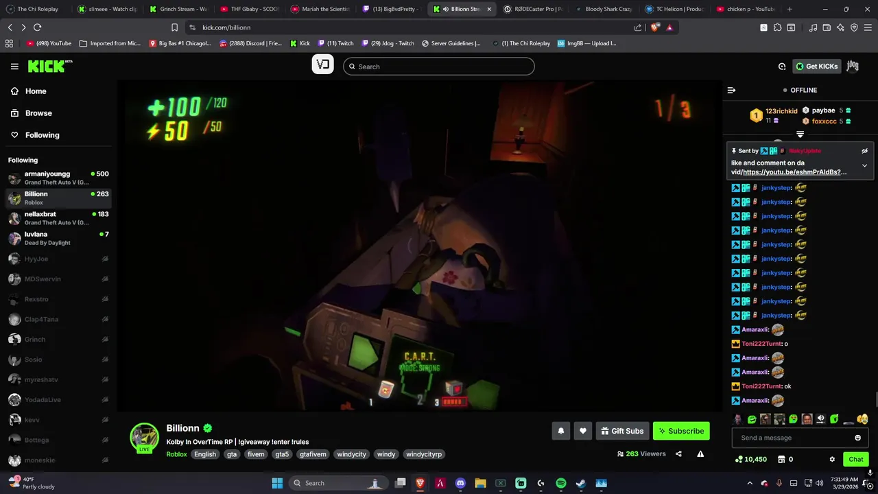Open Brave Rewards triangle icon
Image resolution: width=878 pixels, height=494 pixels.
(x=669, y=27)
